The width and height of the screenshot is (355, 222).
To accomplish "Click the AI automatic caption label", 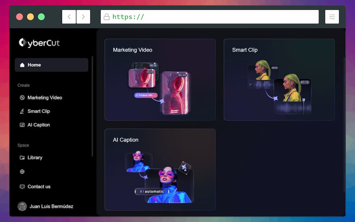I will tap(152, 191).
